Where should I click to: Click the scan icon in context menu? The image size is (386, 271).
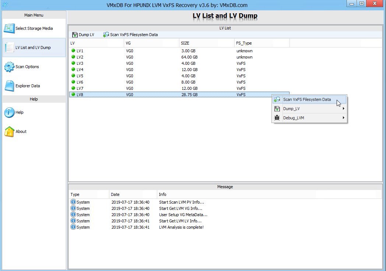[277, 99]
